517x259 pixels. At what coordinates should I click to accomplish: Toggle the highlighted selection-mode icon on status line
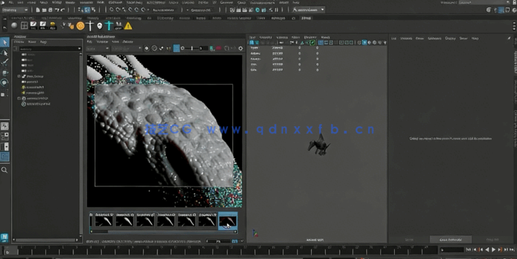88,10
